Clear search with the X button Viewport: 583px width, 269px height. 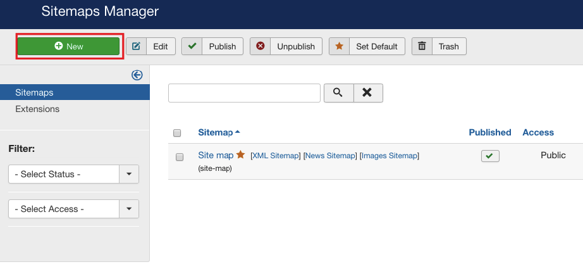coord(367,92)
